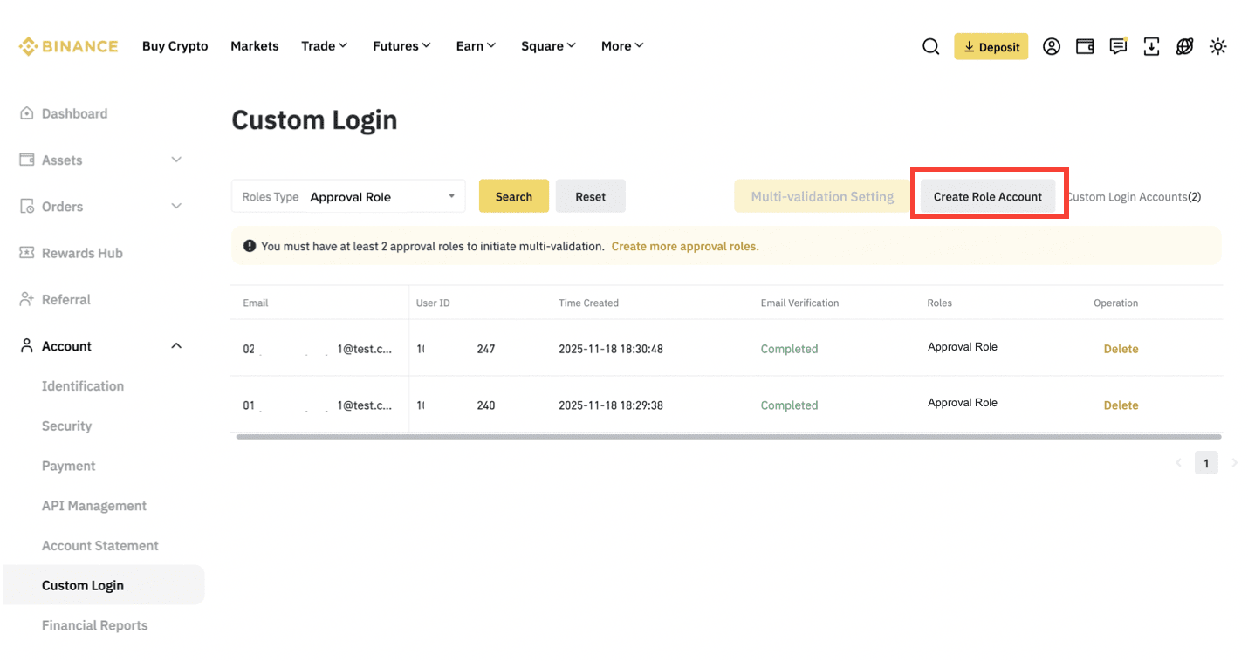Select page 1 in pagination
Screen dimensions: 1248x661
(1206, 463)
